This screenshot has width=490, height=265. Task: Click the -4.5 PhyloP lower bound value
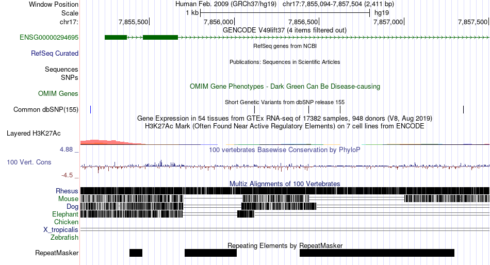67,175
